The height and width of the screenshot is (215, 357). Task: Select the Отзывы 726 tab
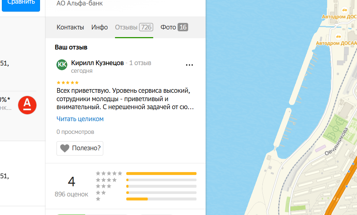134,27
